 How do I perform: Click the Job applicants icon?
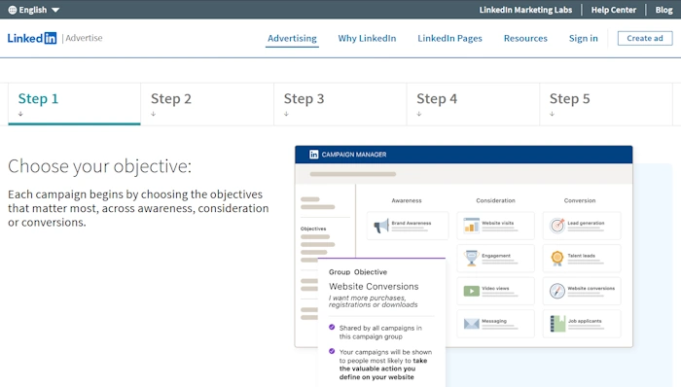point(557,323)
